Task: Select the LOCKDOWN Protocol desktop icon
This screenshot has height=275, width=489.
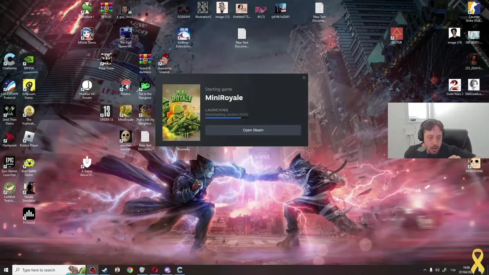Action: point(10,89)
